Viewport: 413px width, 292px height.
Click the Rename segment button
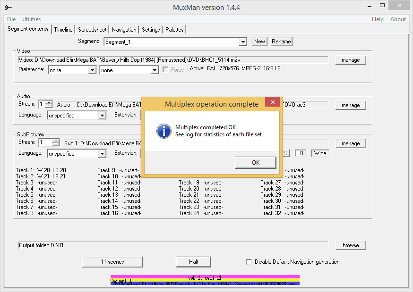tap(281, 42)
